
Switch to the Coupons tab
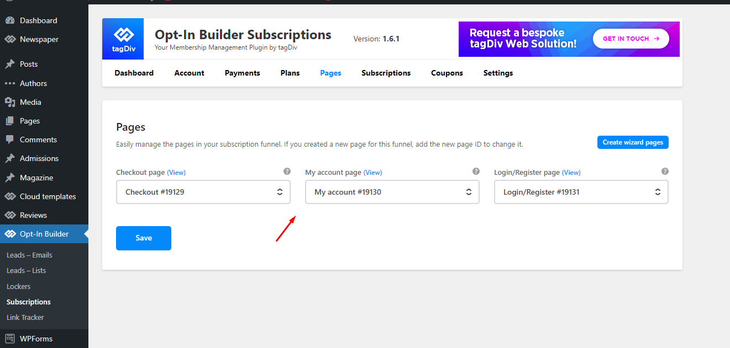pos(447,73)
